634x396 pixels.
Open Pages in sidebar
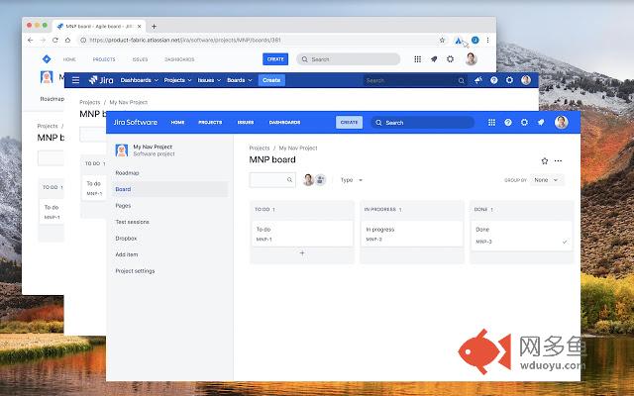click(123, 206)
